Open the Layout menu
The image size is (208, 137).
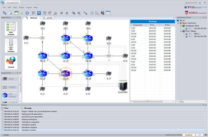pyautogui.click(x=29, y=7)
